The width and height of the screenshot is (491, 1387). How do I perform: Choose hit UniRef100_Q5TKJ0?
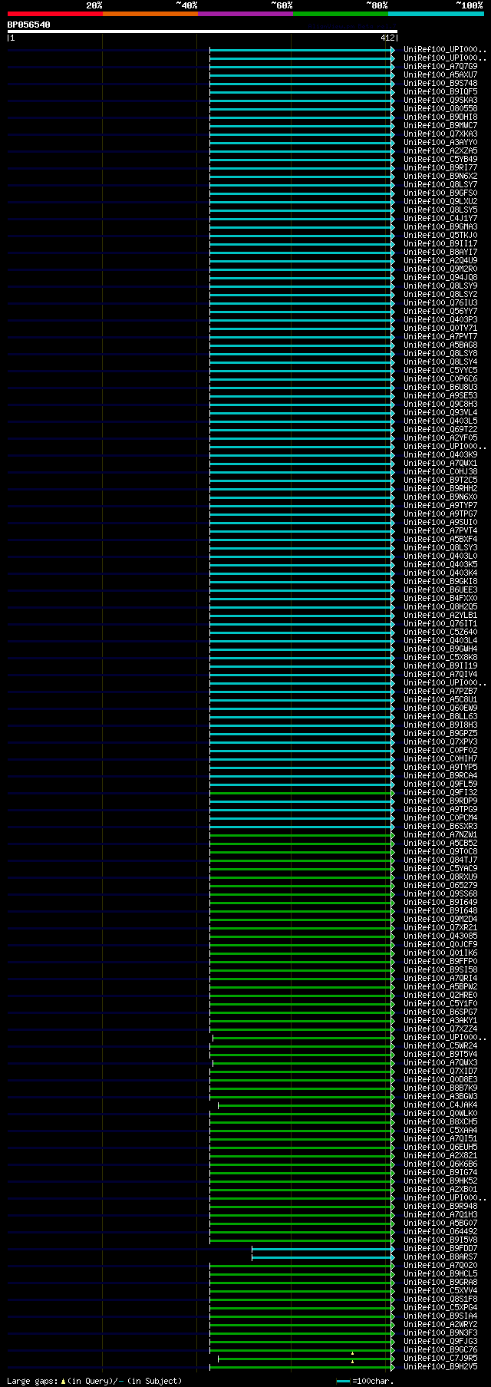pos(440,236)
